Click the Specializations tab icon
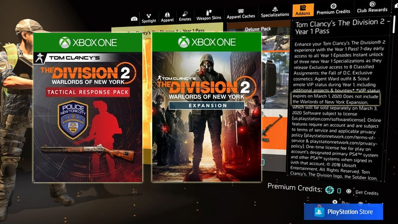 [x=275, y=9]
